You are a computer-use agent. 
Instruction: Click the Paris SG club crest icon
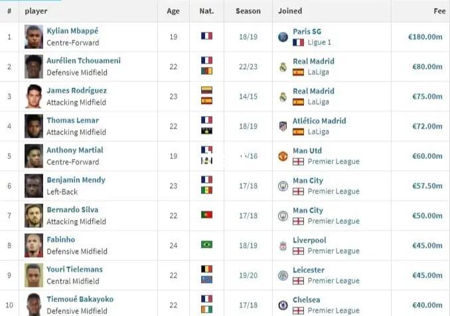point(283,37)
